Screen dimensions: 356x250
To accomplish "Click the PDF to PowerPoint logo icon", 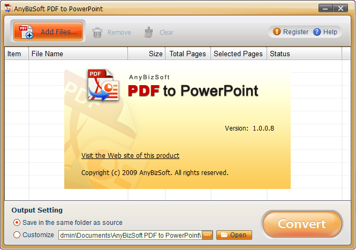I will [x=103, y=85].
